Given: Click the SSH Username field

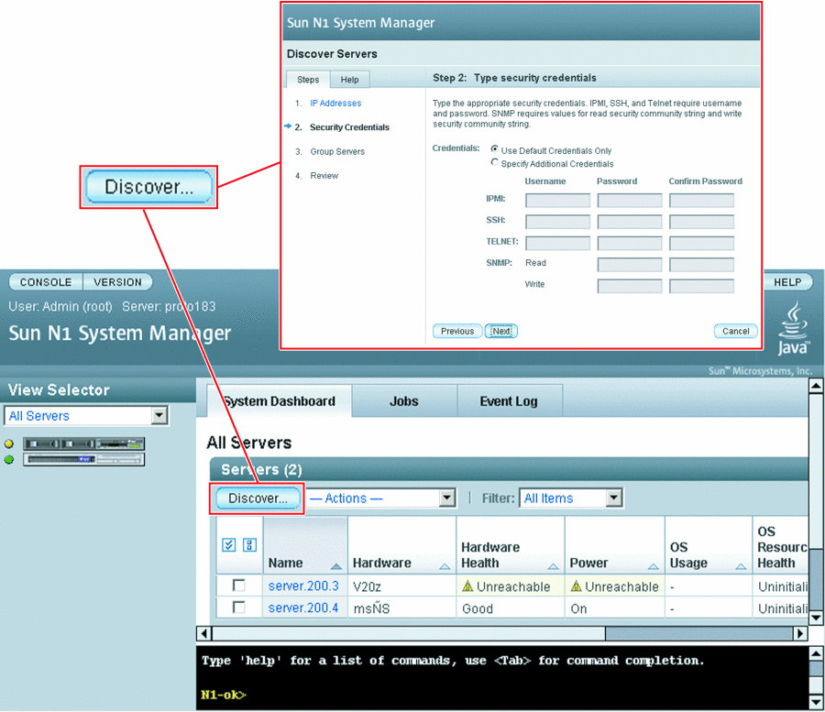Looking at the screenshot, I should point(557,222).
